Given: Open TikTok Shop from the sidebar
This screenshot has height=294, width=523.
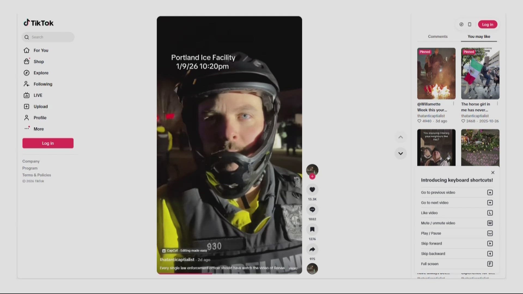Looking at the screenshot, I should click(x=38, y=62).
